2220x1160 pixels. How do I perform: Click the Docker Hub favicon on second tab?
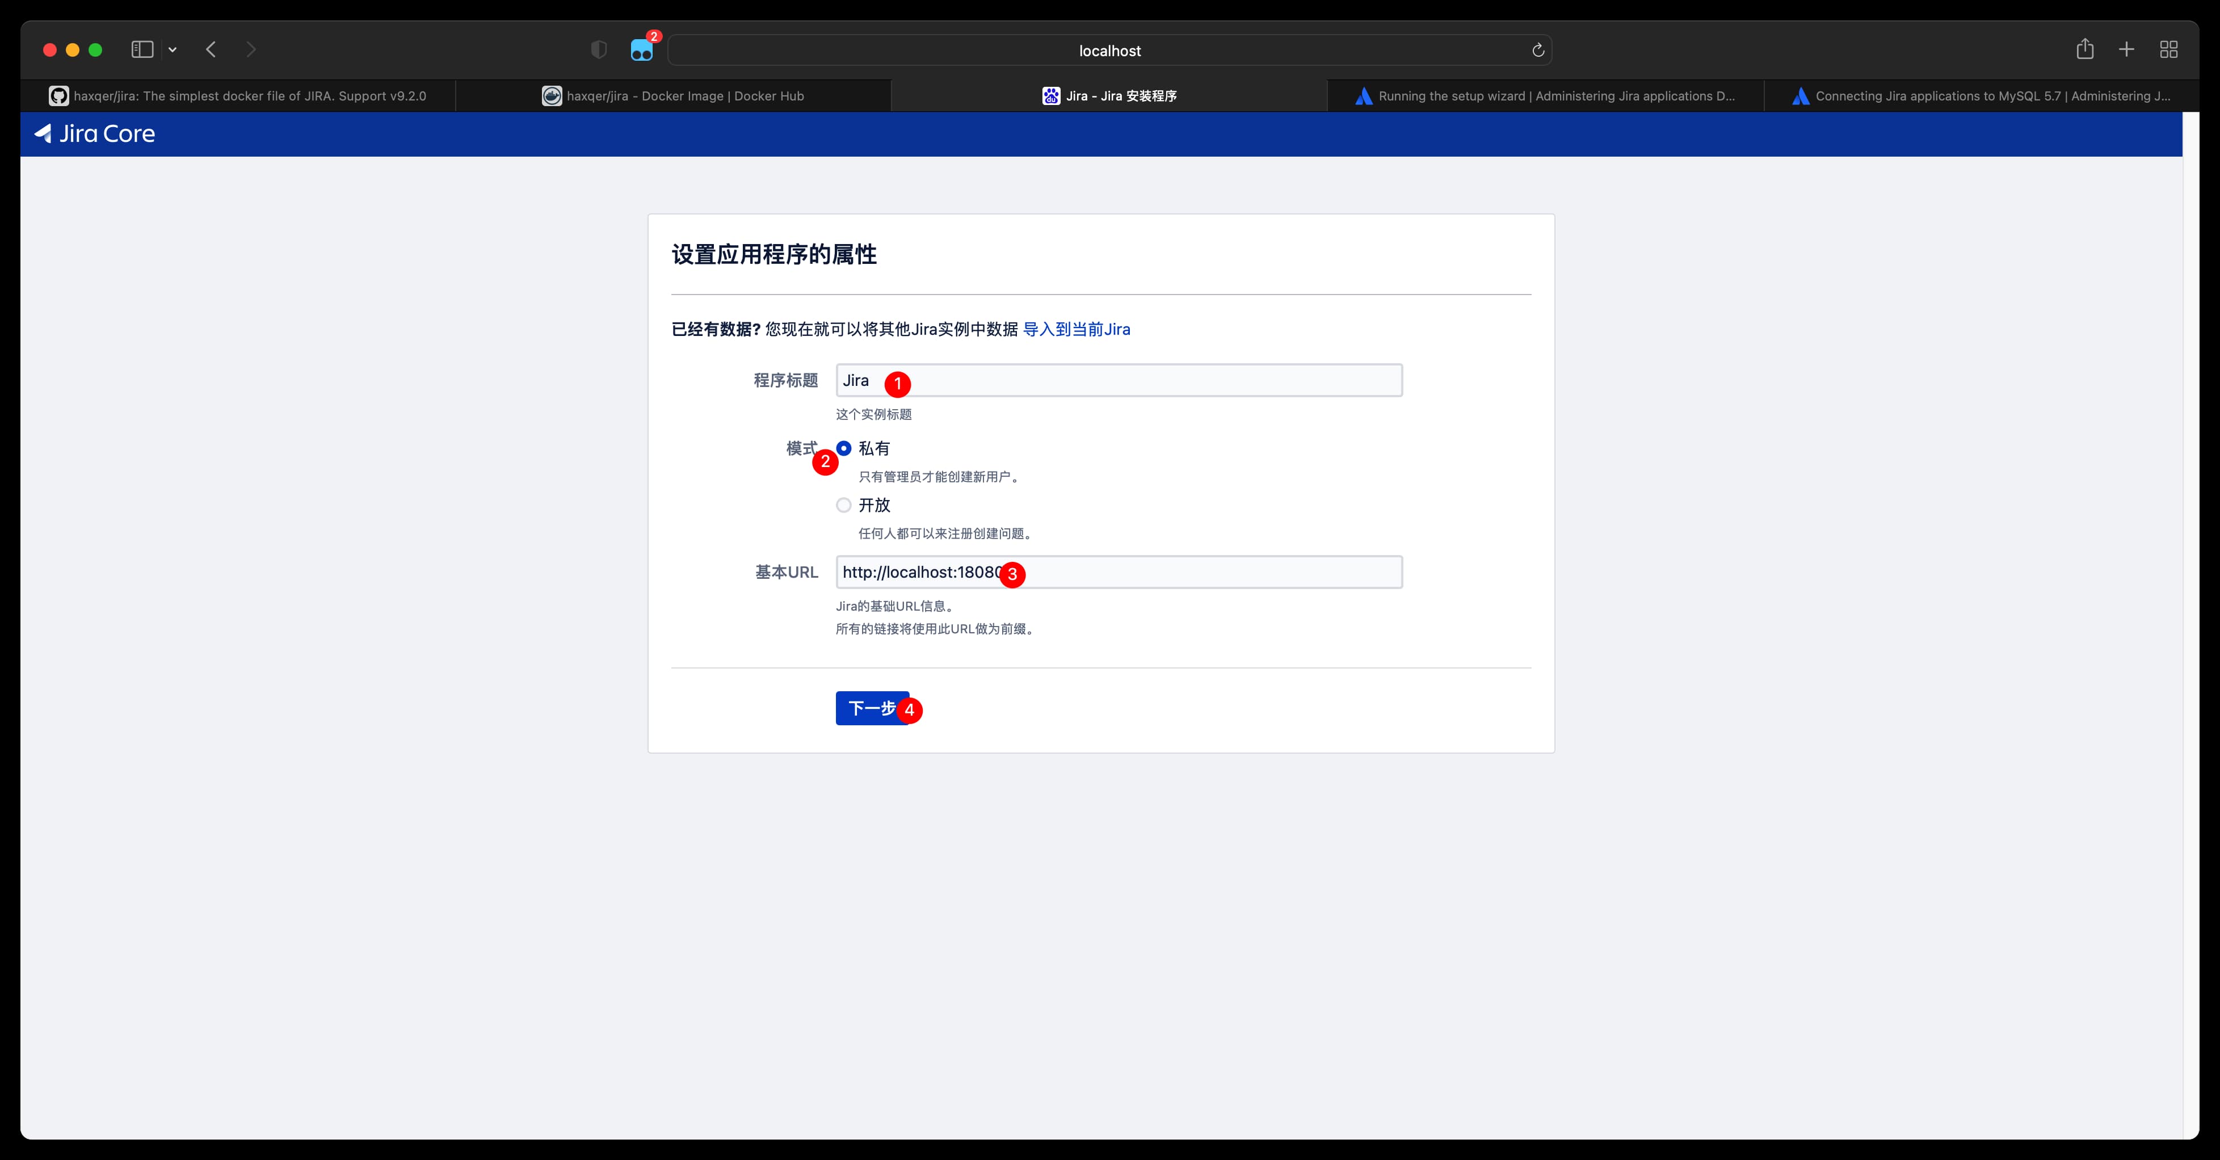[x=552, y=96]
